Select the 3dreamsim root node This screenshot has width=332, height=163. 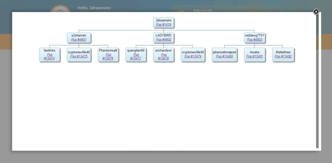[x=163, y=23]
